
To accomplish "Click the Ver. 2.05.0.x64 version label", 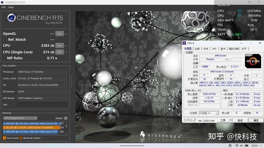I will click(206, 121).
